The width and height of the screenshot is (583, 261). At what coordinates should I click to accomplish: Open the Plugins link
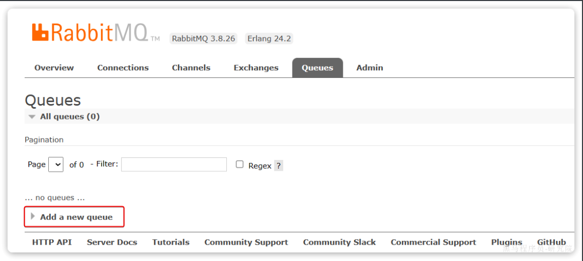(507, 243)
